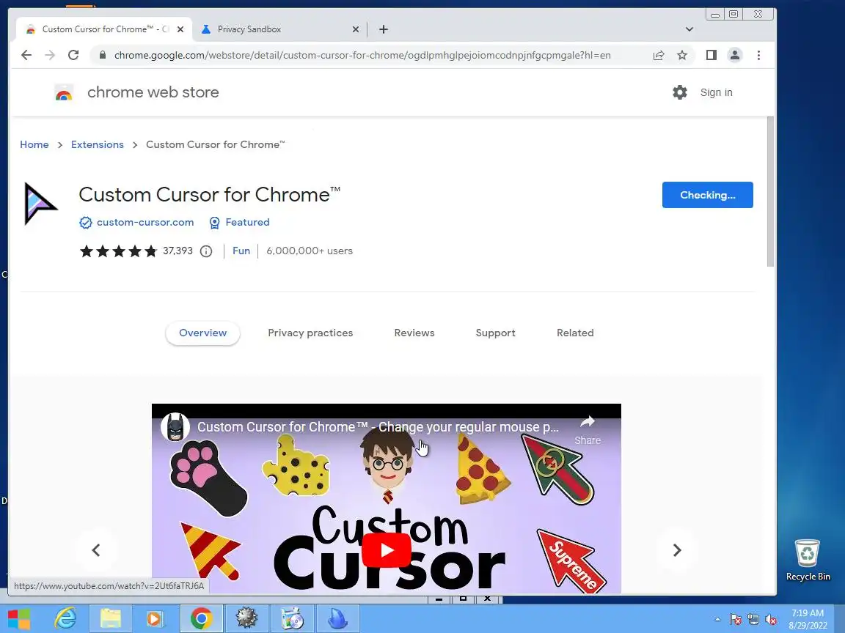Reload the current page
Viewport: 845px width, 633px height.
(73, 55)
